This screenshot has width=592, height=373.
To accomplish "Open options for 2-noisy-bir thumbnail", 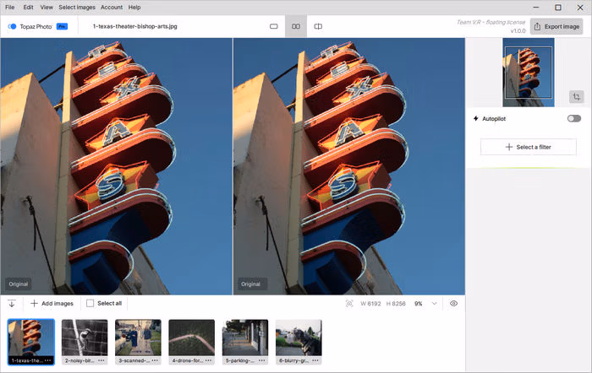I will [101, 360].
